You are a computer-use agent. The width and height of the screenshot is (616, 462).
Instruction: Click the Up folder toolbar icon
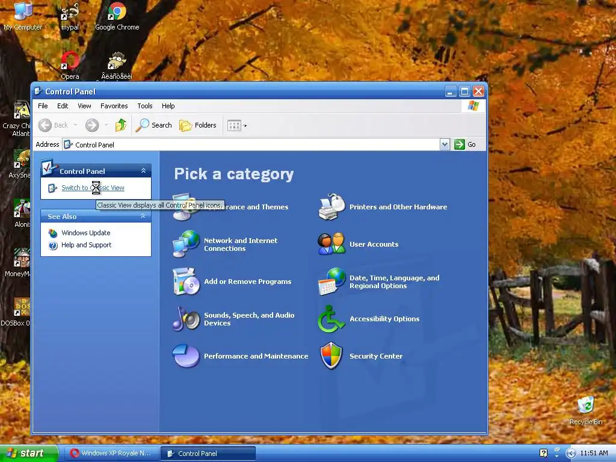click(120, 125)
